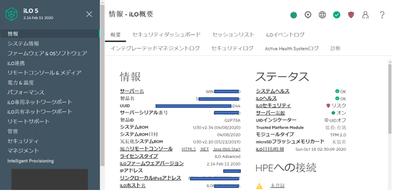Click the 未登録 link under HPEへの接続

point(278,186)
